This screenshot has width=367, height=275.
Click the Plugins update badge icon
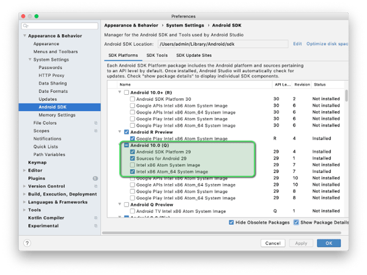(x=95, y=178)
